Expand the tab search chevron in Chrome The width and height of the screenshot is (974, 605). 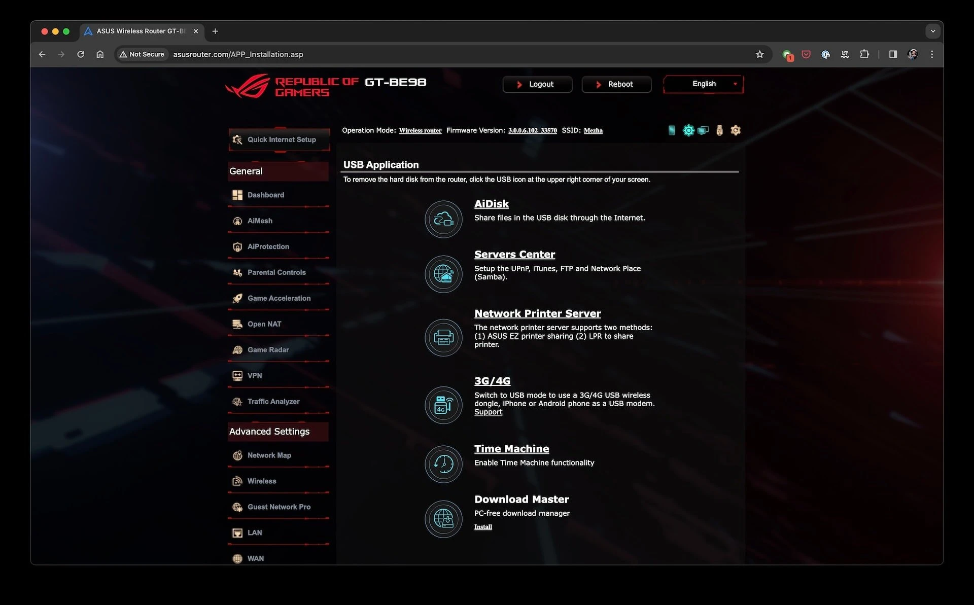click(x=932, y=31)
